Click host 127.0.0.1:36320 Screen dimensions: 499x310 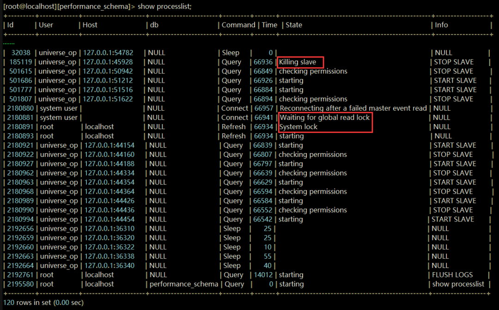pos(109,238)
